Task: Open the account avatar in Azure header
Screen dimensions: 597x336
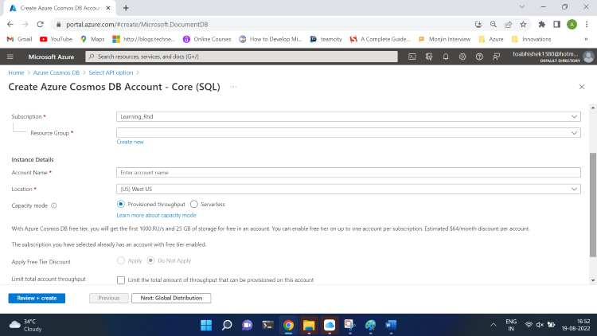Action: pos(588,57)
